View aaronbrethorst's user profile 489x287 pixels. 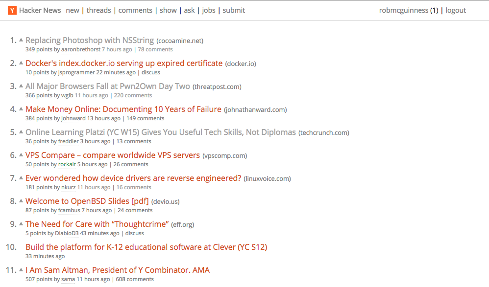(81, 49)
